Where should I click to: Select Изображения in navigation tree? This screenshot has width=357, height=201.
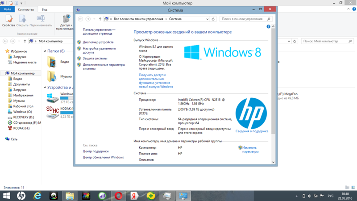[23, 95]
